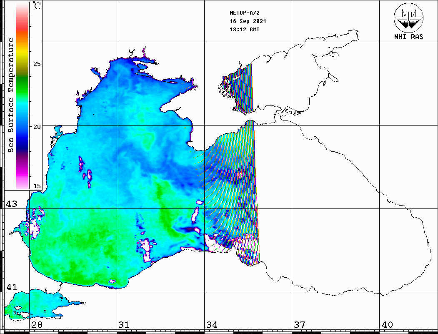Click longitude label '31'
The height and width of the screenshot is (334, 438).
coord(124,324)
